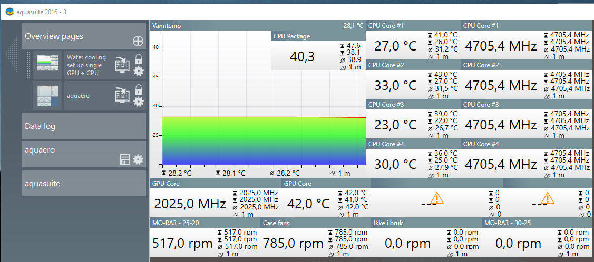Expand the aquaero device section
The image size is (594, 262).
(84, 154)
